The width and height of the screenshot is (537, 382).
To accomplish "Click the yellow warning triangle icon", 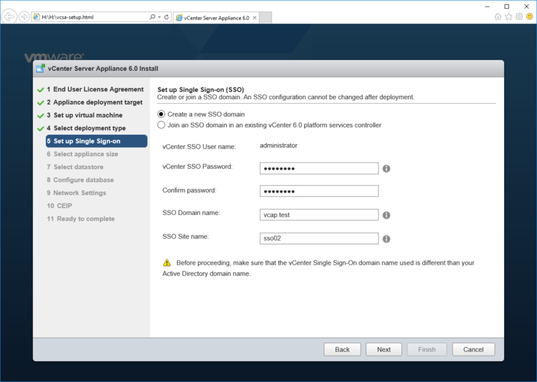I will 166,263.
